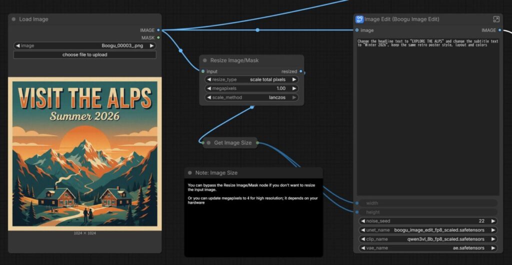Decrease noise_seed with left arrow

tap(362, 221)
